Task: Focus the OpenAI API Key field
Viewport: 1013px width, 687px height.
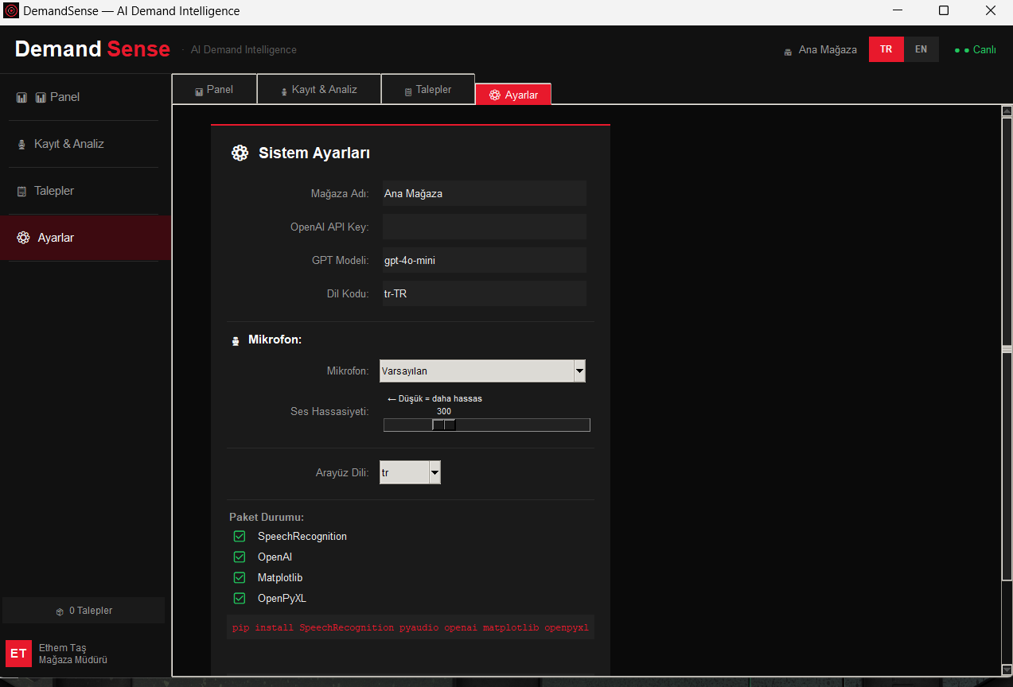Action: coord(484,227)
